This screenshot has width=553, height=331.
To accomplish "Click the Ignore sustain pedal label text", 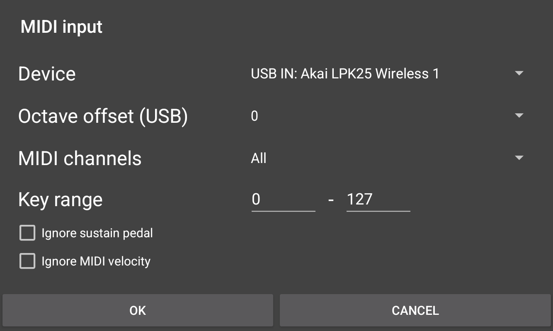I will [x=97, y=233].
